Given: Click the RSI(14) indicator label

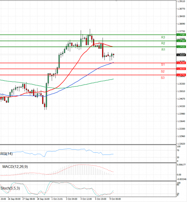Looking at the screenshot, I should (x=7, y=154).
